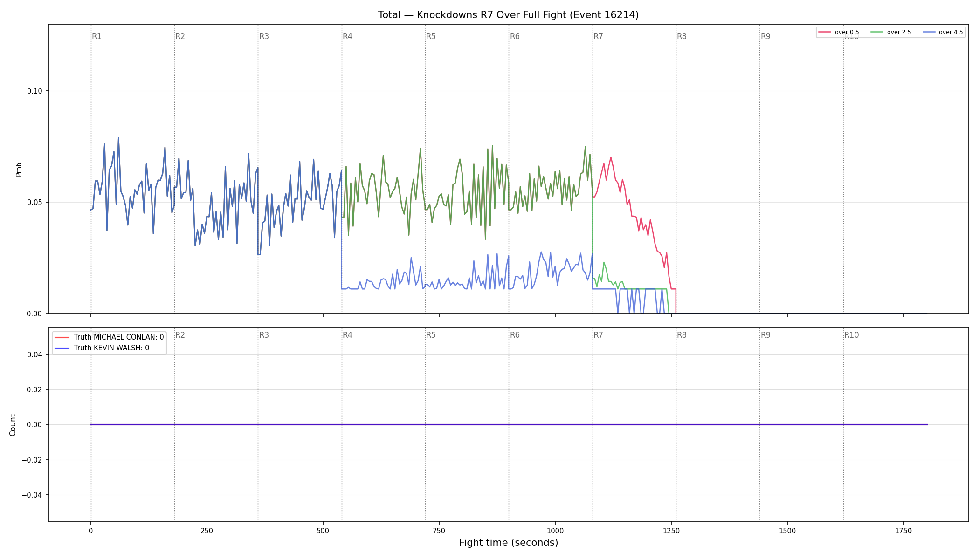Click red line sample next to MICHAEL CONLAN
Viewport: 979px width, 559px height.
[62, 337]
